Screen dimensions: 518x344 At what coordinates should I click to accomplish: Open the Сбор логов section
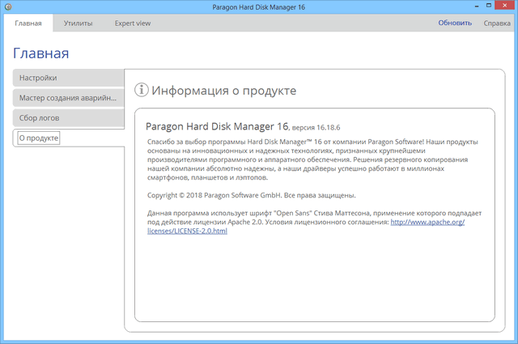pyautogui.click(x=68, y=118)
